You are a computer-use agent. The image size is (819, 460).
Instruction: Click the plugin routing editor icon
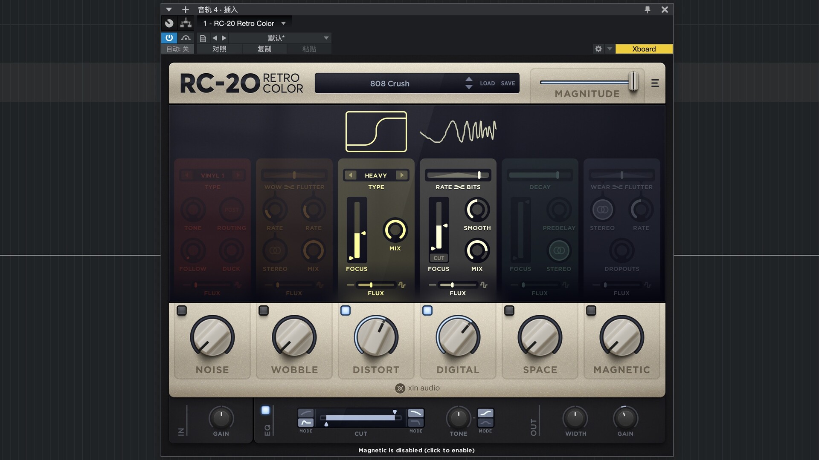[186, 23]
